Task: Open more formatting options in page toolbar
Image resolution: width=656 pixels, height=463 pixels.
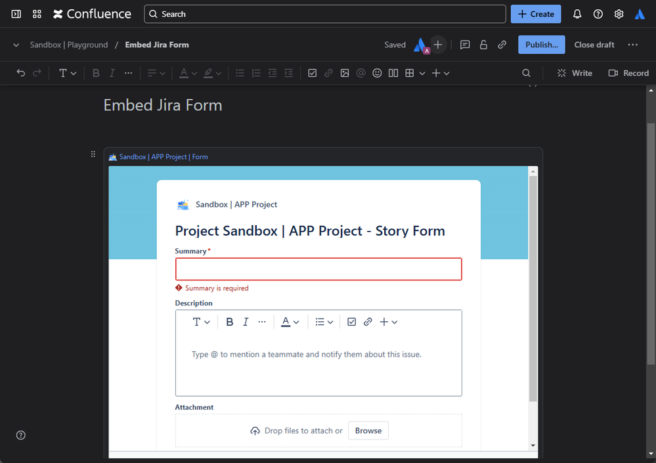Action: coord(128,73)
